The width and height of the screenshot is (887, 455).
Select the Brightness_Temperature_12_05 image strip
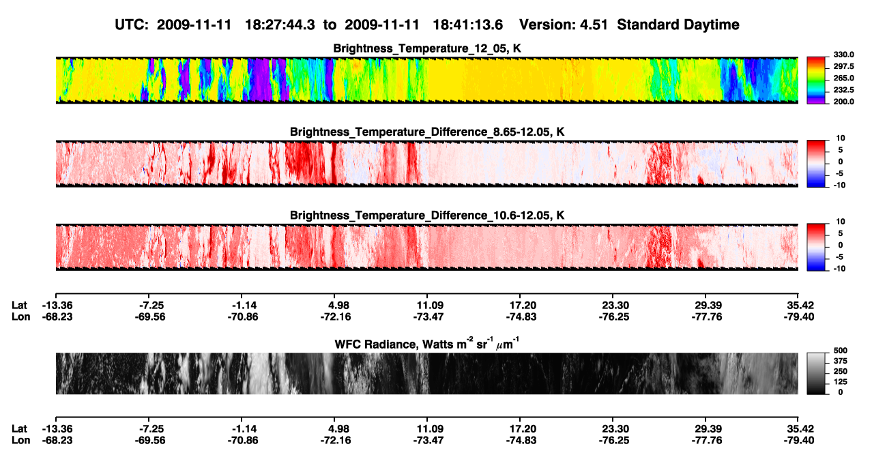point(426,80)
